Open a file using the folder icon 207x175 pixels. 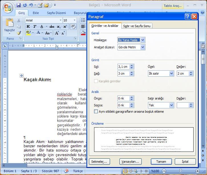pos(46,5)
